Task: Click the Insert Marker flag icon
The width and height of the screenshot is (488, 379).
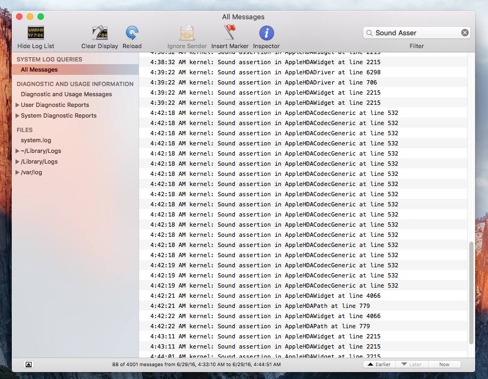Action: click(230, 33)
